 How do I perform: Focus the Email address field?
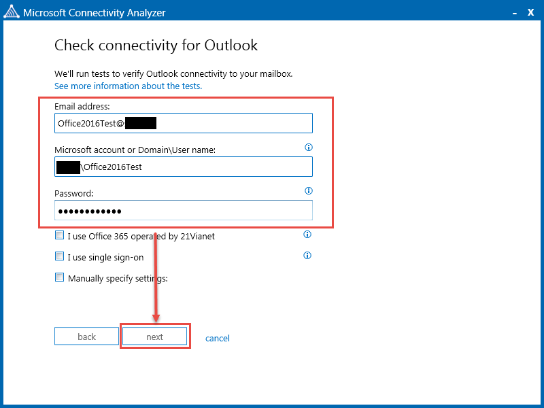tap(184, 123)
